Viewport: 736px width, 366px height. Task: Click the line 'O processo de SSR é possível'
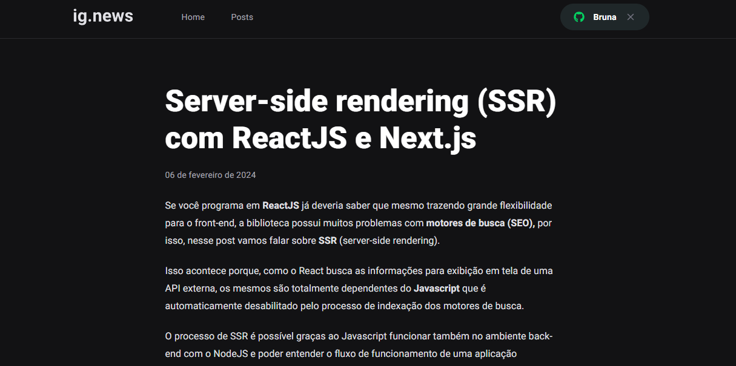click(359, 336)
